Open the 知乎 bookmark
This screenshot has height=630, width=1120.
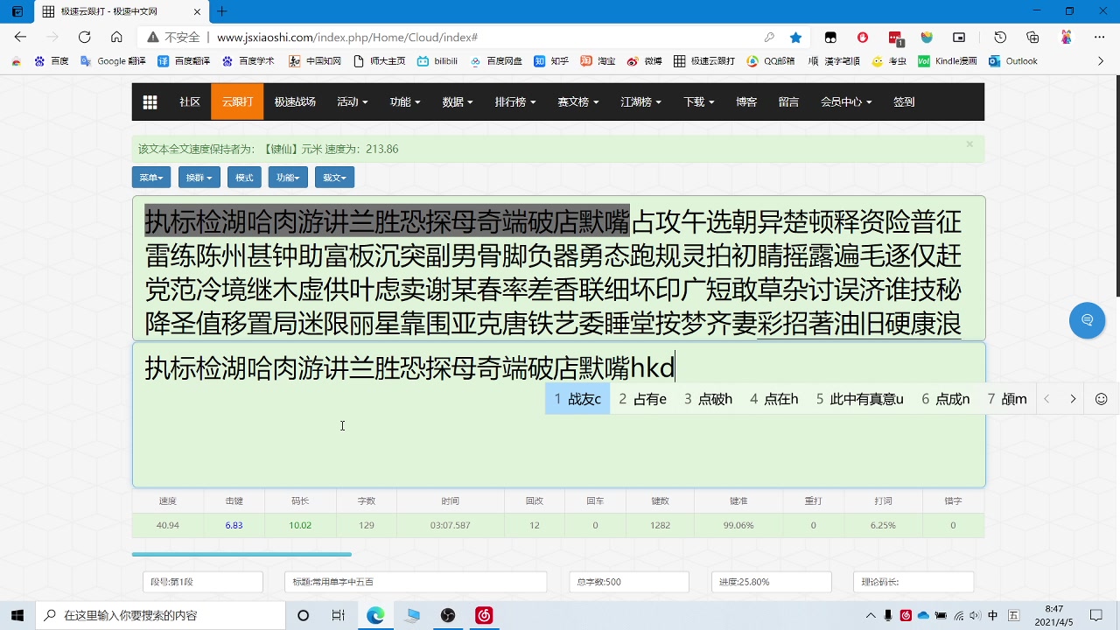(x=551, y=61)
